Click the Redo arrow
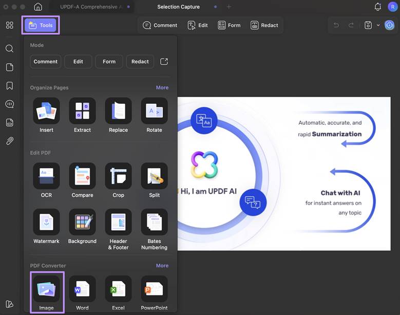The width and height of the screenshot is (400, 315). point(351,25)
